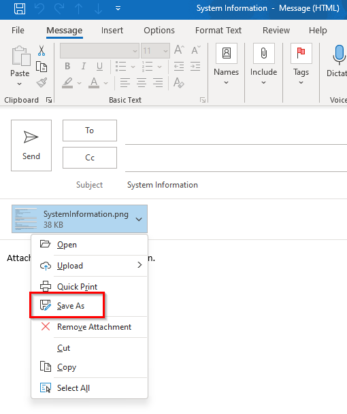
Task: Toggle the attachment dropdown chevron
Action: 139,219
